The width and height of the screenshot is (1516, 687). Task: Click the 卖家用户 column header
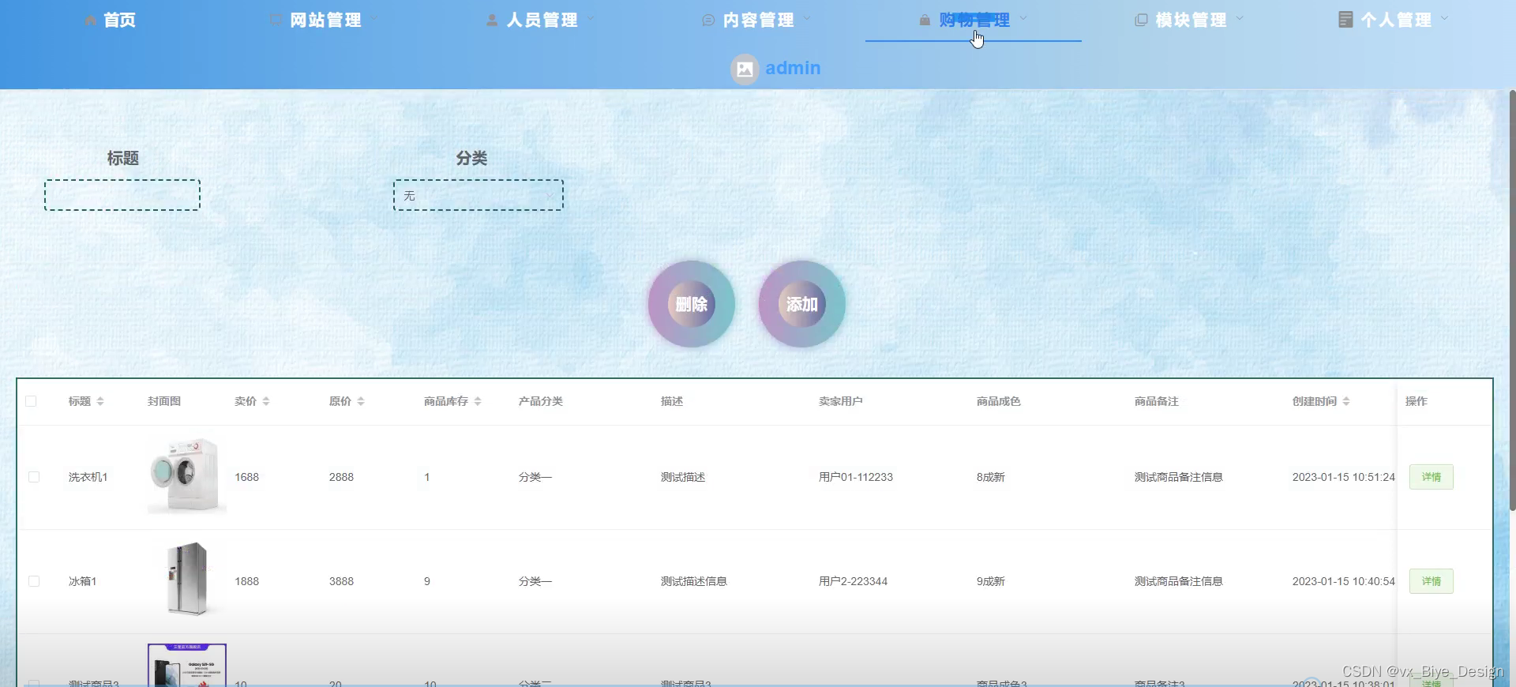coord(841,401)
